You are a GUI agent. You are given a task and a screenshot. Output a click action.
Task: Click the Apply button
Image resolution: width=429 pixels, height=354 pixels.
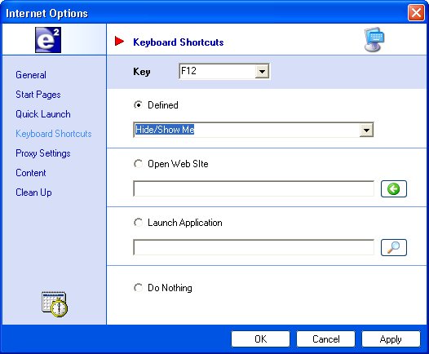coord(391,339)
